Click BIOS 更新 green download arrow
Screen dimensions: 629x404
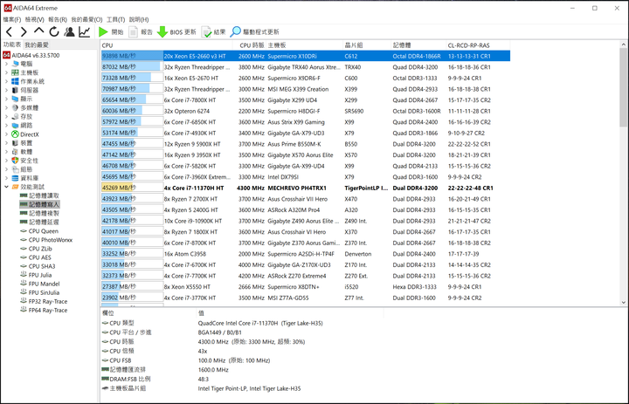(176, 31)
